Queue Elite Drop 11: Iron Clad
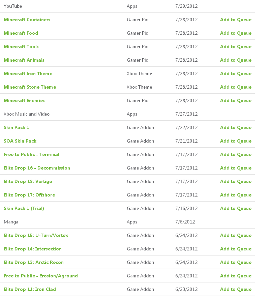 [x=236, y=289]
